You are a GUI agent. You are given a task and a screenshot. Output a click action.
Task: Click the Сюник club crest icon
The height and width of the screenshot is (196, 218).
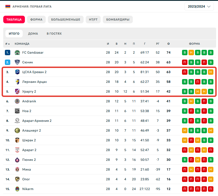point(17,62)
